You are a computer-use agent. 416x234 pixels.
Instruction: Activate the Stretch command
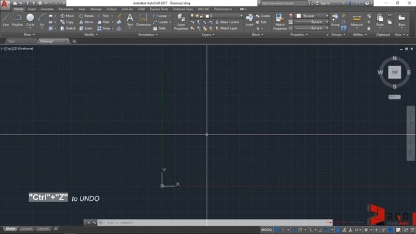pos(68,28)
